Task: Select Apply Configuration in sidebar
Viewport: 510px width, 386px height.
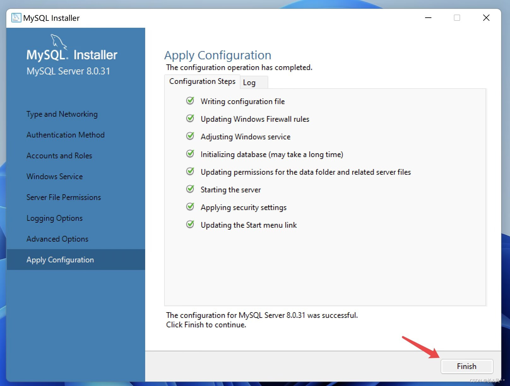Action: click(x=76, y=260)
